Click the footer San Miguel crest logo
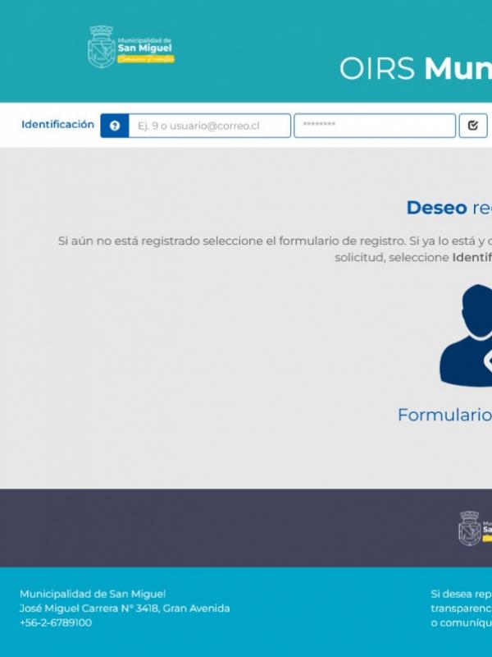The height and width of the screenshot is (657, 492). pos(471,528)
